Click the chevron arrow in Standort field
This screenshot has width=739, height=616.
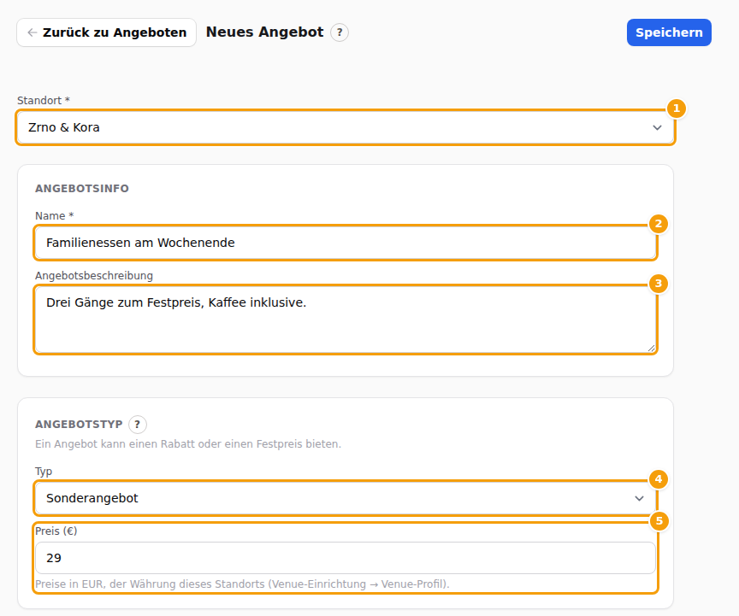(x=657, y=127)
